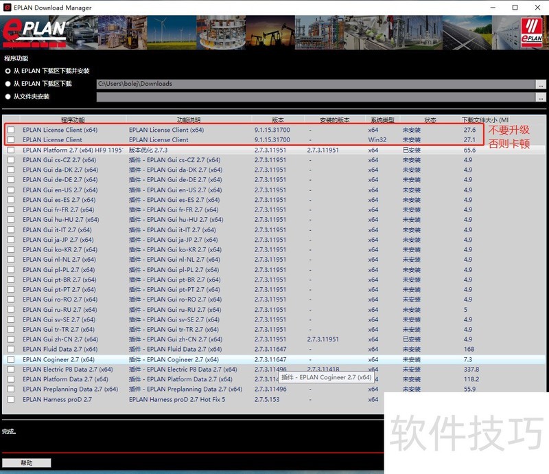Image resolution: width=549 pixels, height=474 pixels.
Task: Select the install-from-folder radio option
Action: (8, 96)
